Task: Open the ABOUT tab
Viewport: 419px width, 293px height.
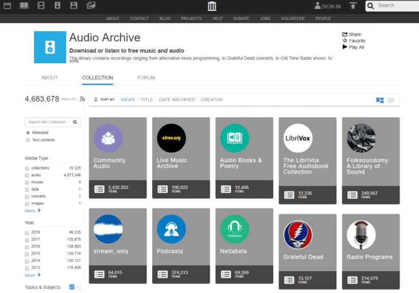Action: click(49, 78)
